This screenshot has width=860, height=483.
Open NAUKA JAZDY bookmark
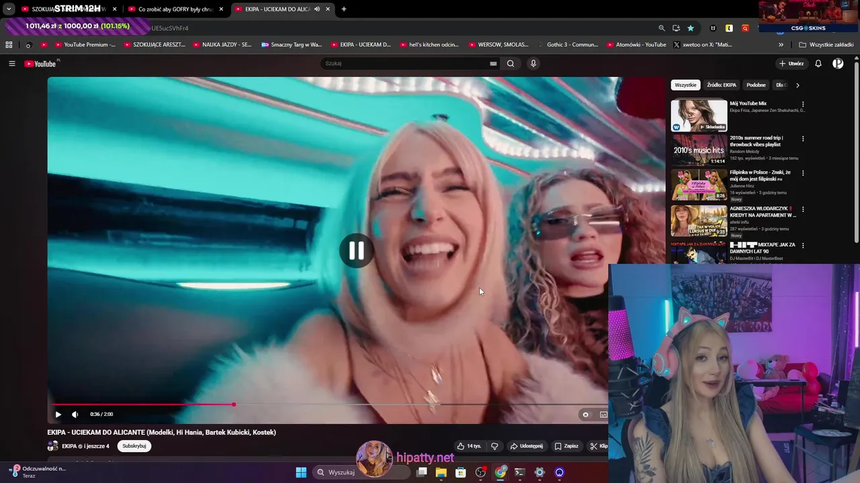click(x=222, y=45)
